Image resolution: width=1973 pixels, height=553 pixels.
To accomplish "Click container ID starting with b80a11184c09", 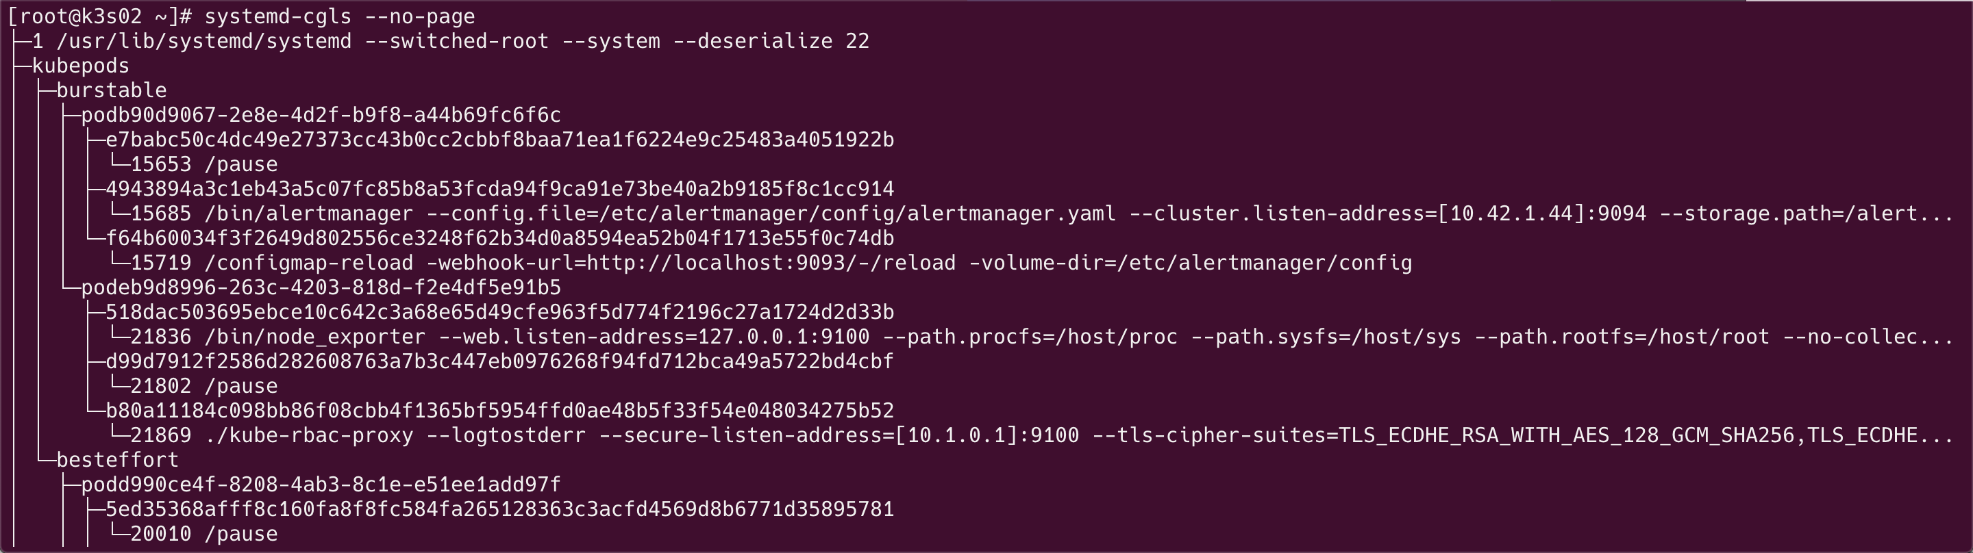I will click(x=500, y=411).
